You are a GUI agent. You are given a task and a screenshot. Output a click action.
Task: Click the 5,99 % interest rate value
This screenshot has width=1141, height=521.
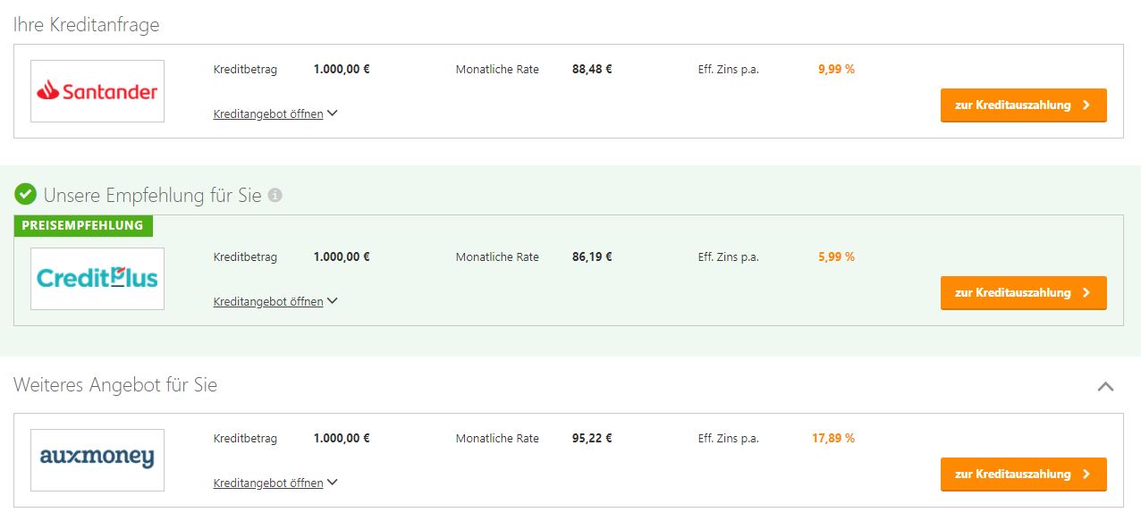coord(836,256)
